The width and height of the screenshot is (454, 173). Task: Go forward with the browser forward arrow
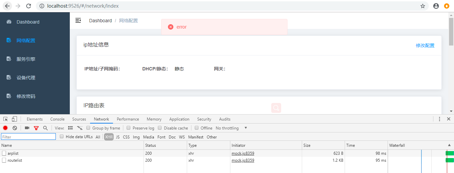tap(18, 6)
